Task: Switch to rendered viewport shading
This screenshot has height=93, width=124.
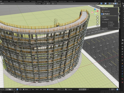Action: [117, 4]
